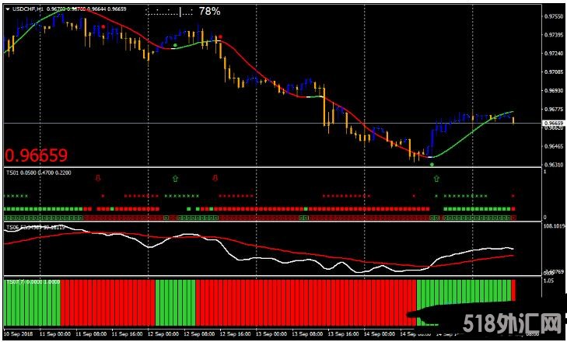Viewport: 567px width, 342px height.
Task: Click the 13 Sep 16:00 time label
Action: click(343, 333)
